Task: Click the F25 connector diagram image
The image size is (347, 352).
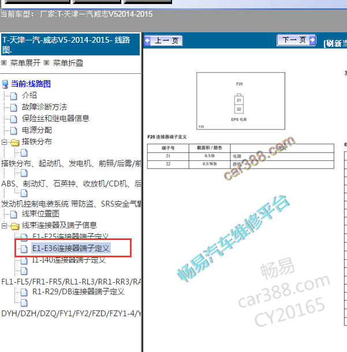Action: (x=241, y=101)
